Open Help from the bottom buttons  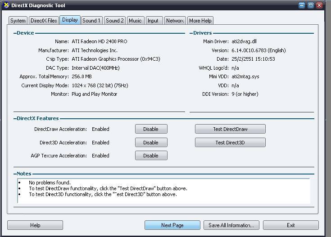point(35,225)
